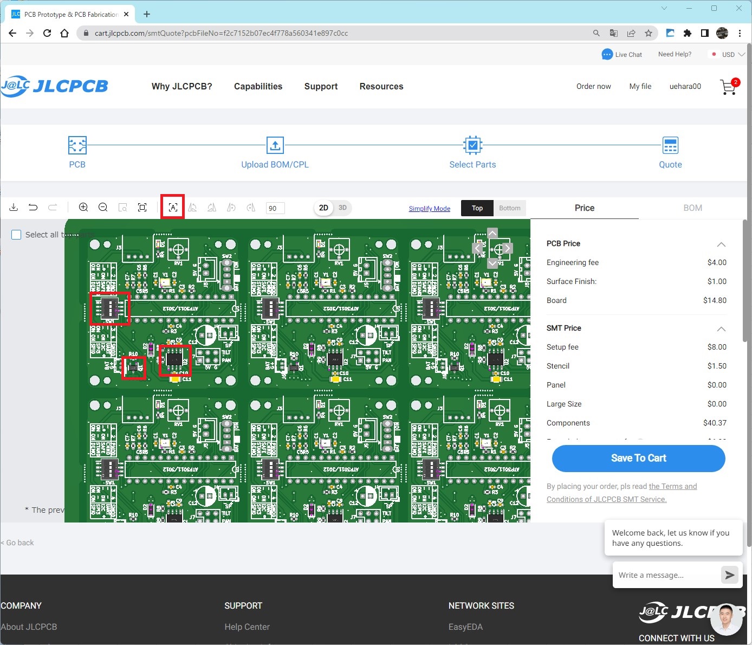Click the Save To Cart button
This screenshot has width=752, height=645.
[x=638, y=459]
